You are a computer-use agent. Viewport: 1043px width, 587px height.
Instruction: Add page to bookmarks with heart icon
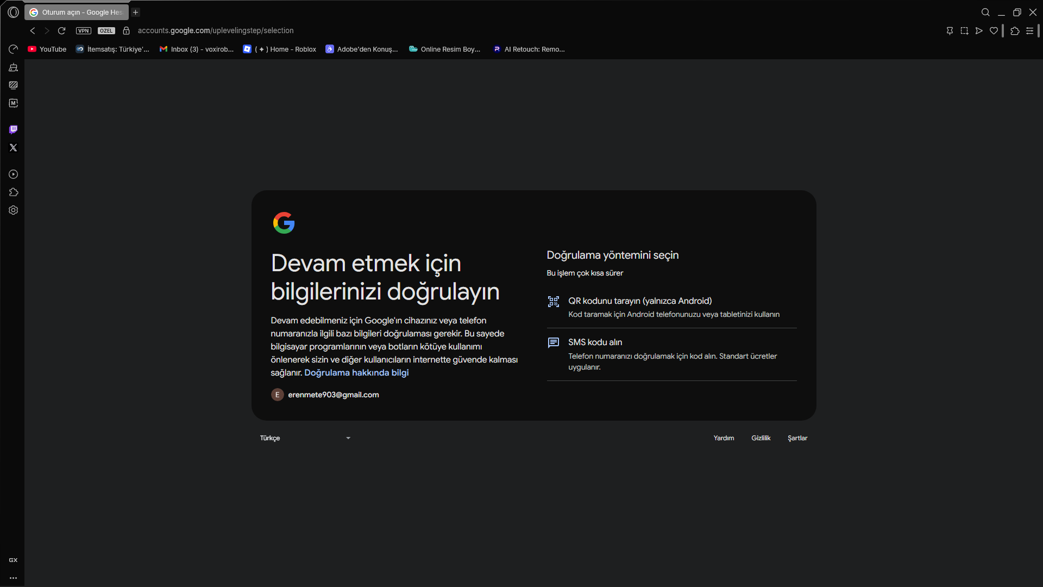pyautogui.click(x=994, y=30)
